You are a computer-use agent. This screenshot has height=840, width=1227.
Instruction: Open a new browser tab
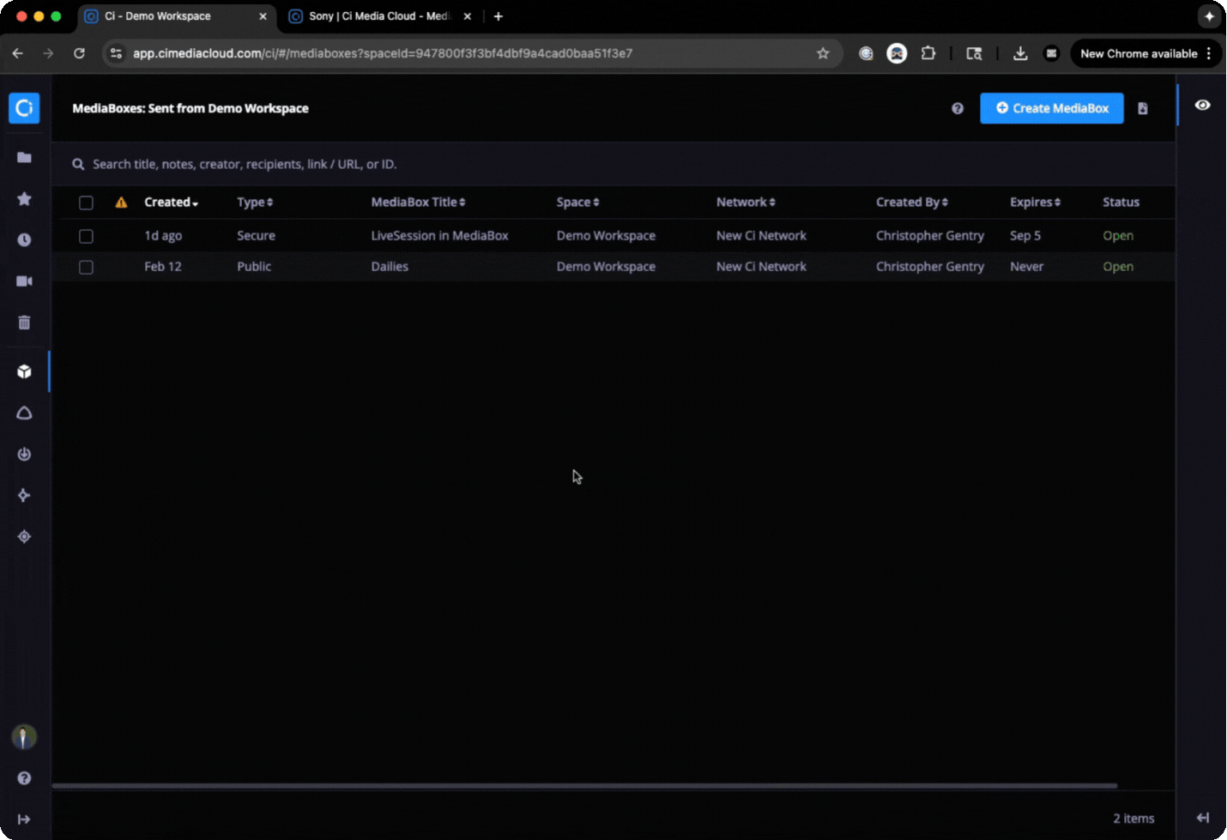click(499, 16)
